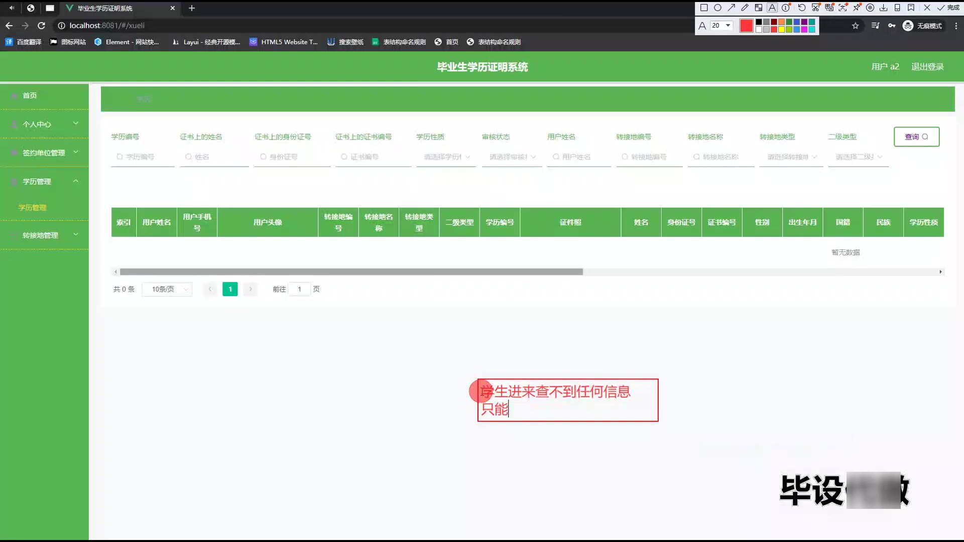Pick the yellow color swatch
Image resolution: width=964 pixels, height=542 pixels.
[x=781, y=30]
